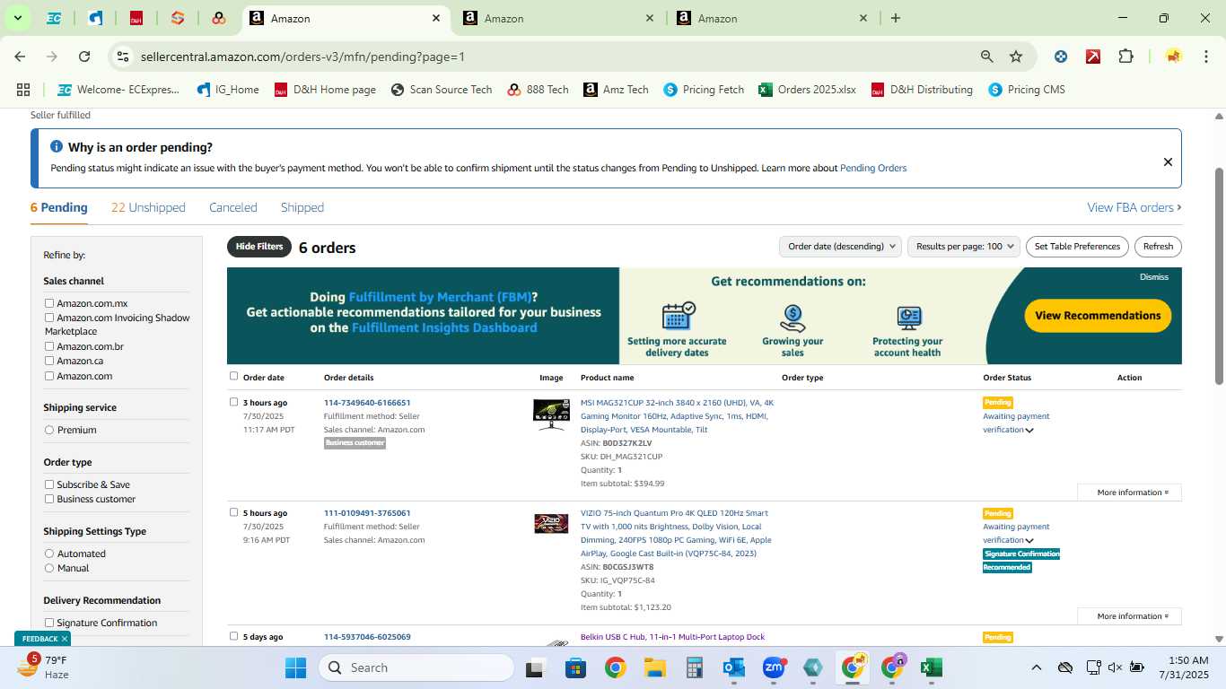
Task: Open Zoom from the taskbar
Action: pos(774,667)
